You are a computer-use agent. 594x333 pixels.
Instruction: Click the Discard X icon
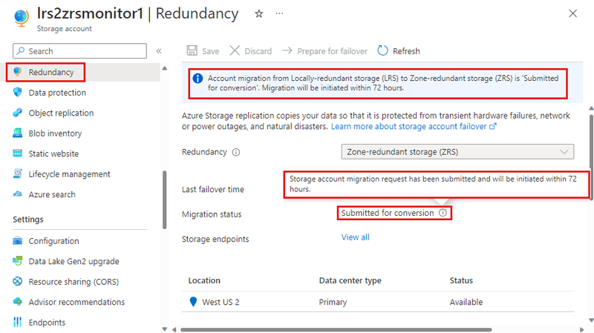235,50
